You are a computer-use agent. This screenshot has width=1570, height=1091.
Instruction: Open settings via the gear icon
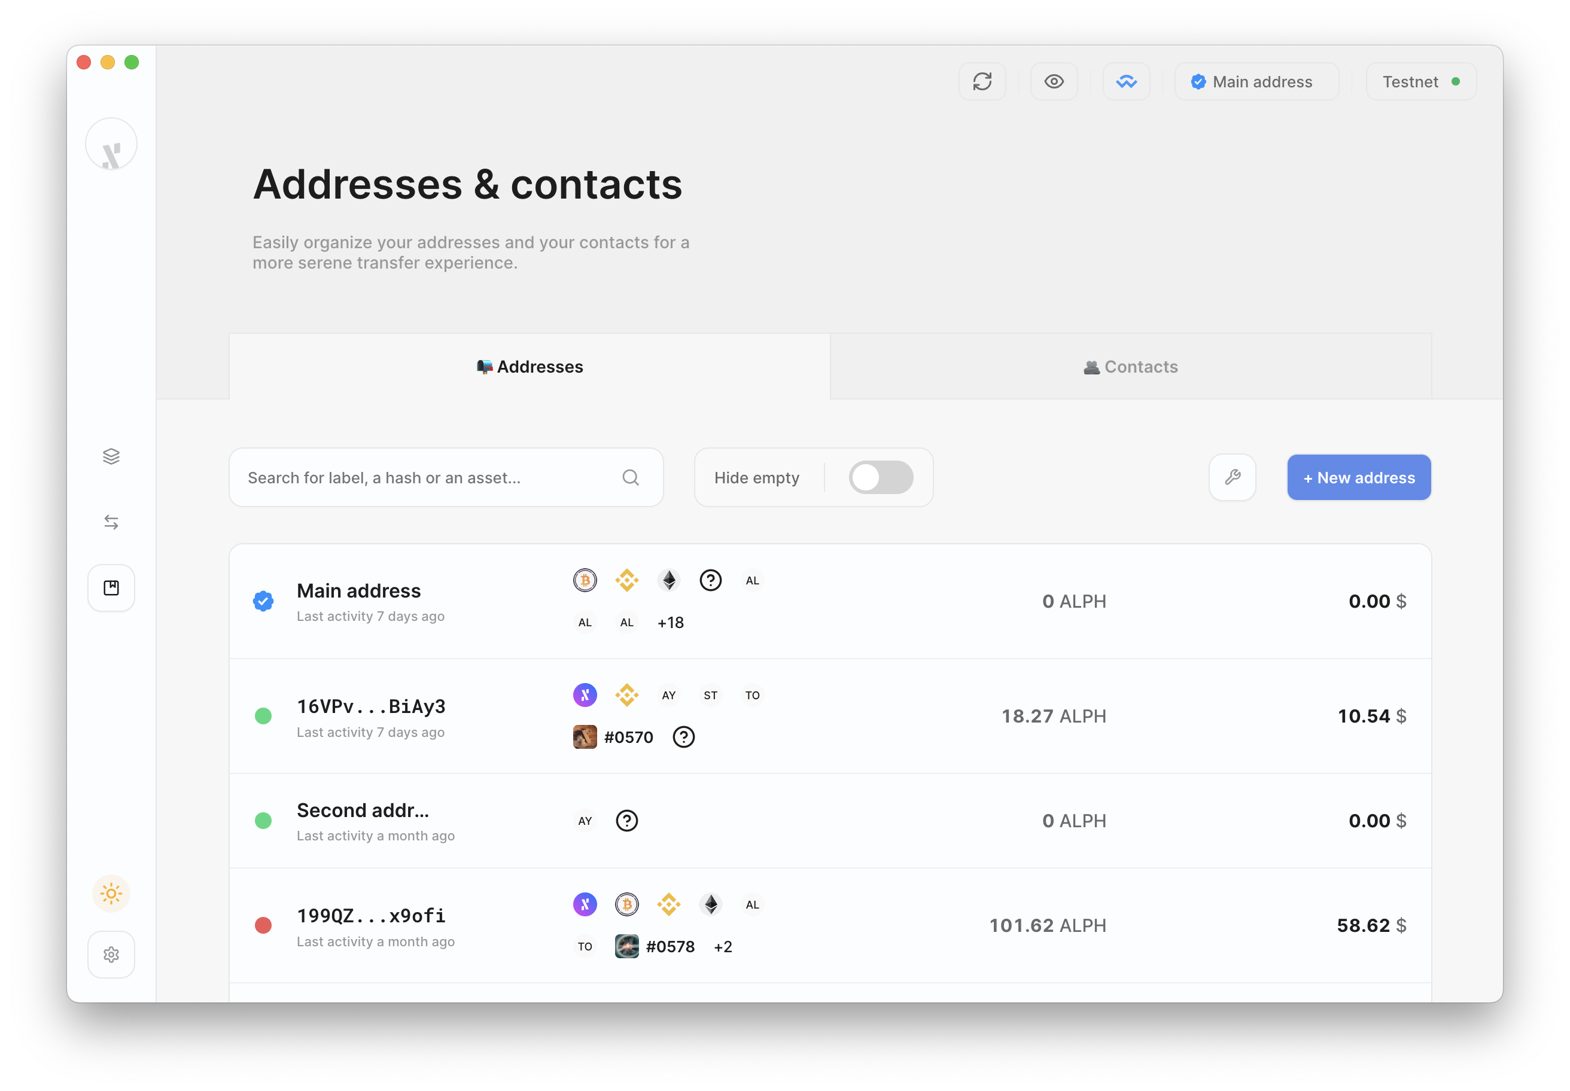pos(111,955)
